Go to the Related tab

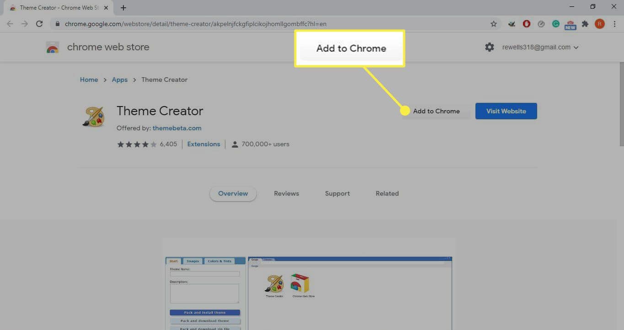coord(387,193)
